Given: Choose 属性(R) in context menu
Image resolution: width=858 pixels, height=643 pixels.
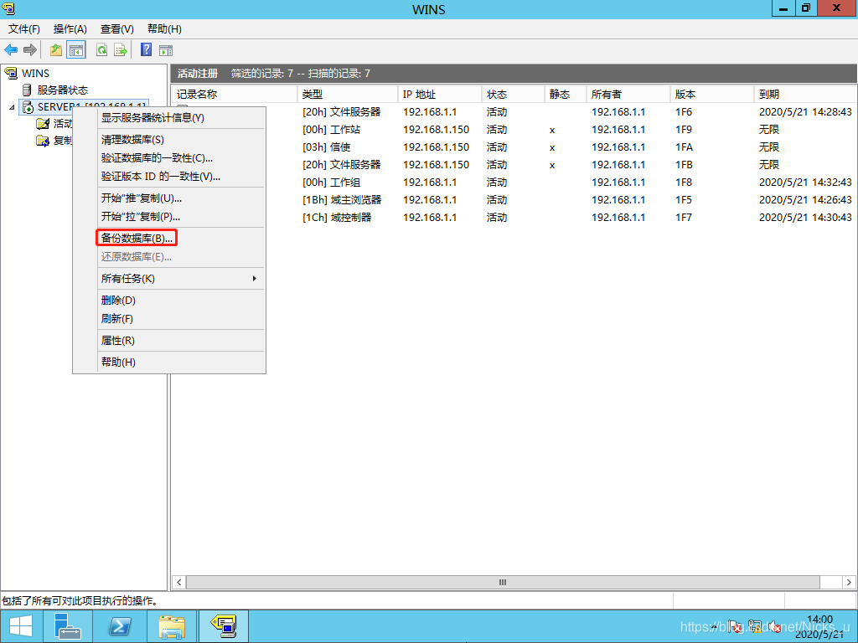Looking at the screenshot, I should [169, 341].
